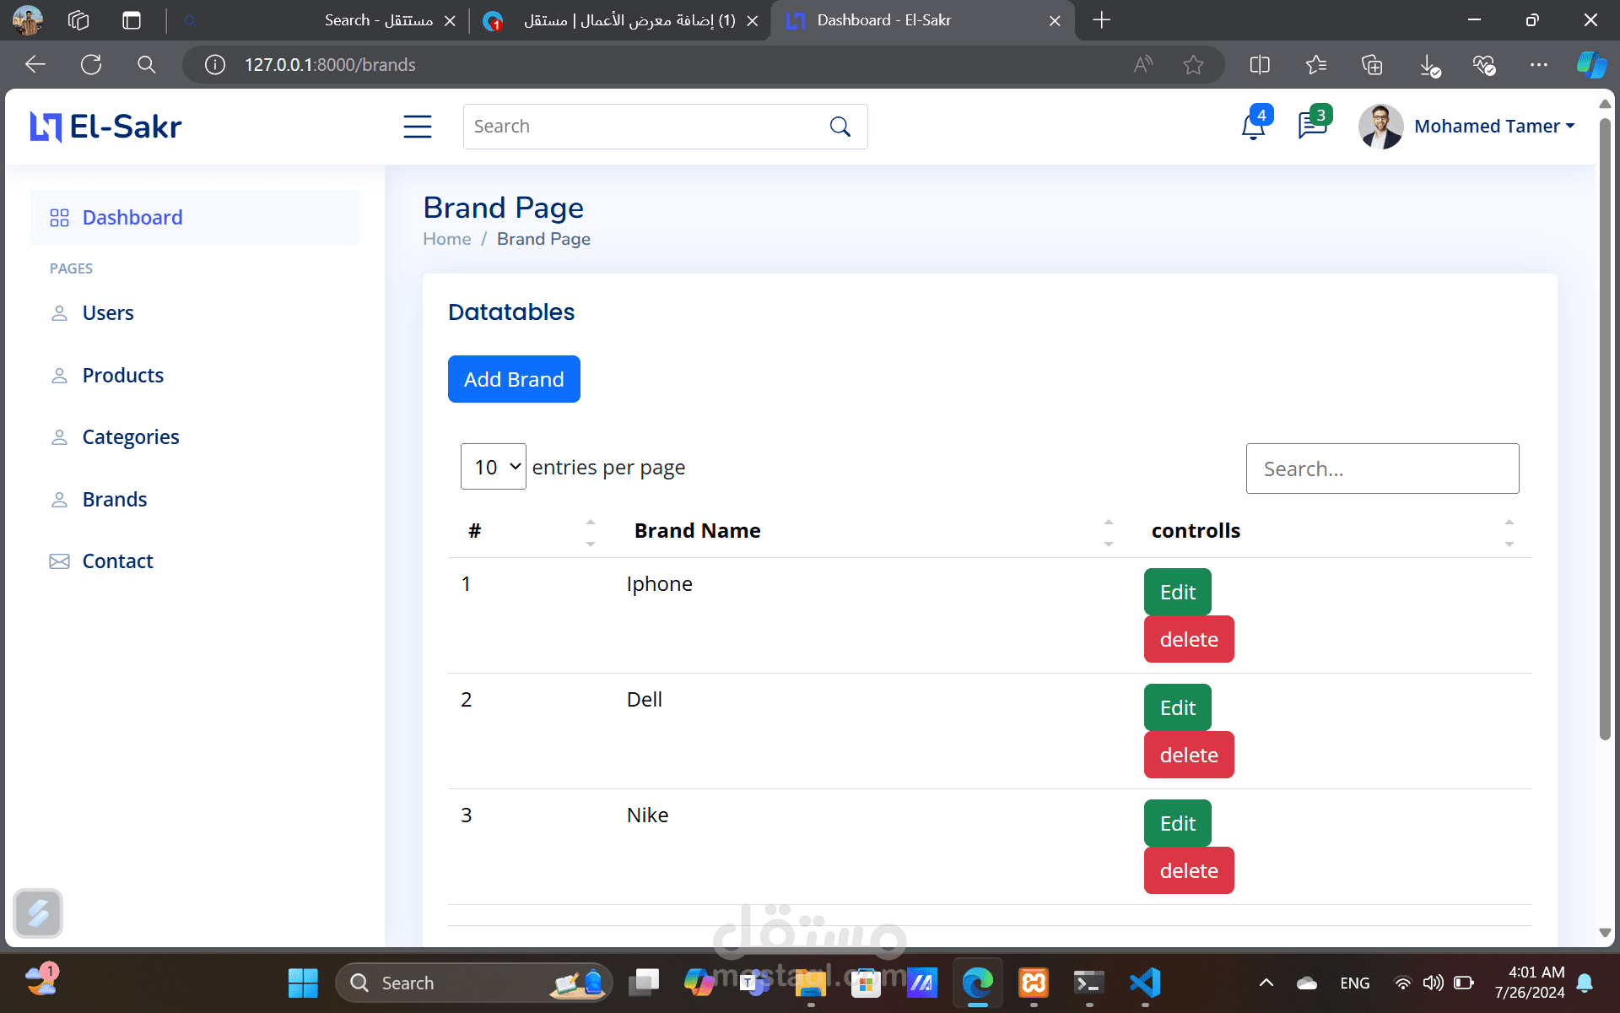The width and height of the screenshot is (1620, 1013).
Task: Click the El-Sakr logo
Action: tap(106, 127)
